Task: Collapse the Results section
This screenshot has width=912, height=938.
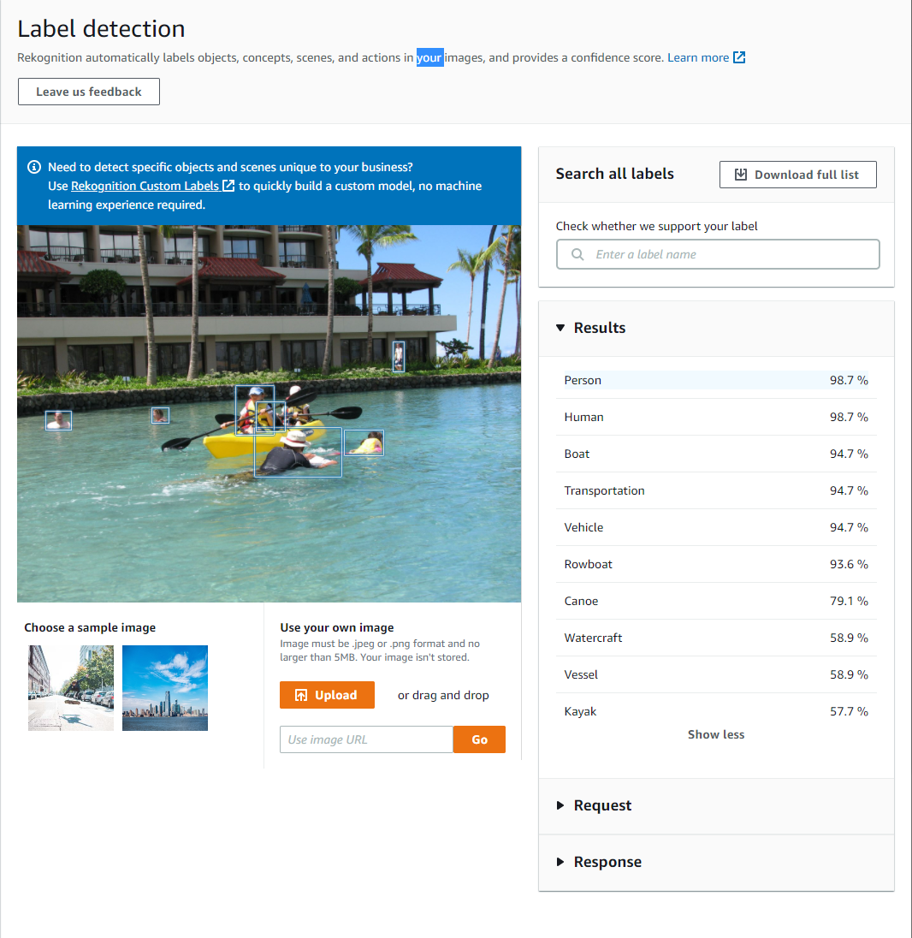Action: click(560, 328)
